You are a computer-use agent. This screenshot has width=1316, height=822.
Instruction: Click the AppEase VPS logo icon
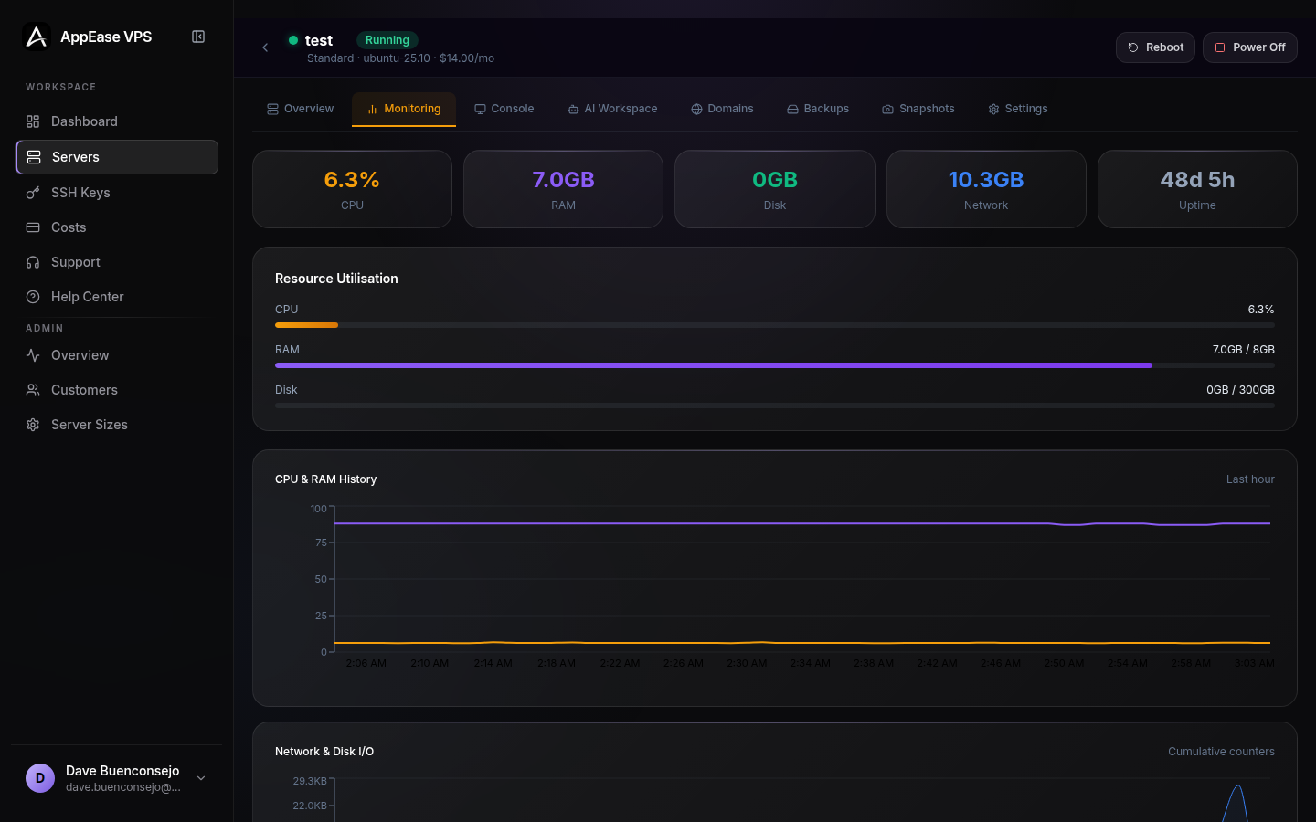coord(36,37)
